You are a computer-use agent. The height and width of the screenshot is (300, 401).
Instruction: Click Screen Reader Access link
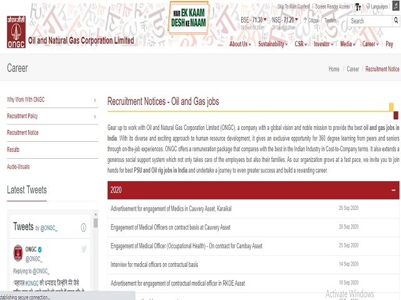click(x=333, y=7)
